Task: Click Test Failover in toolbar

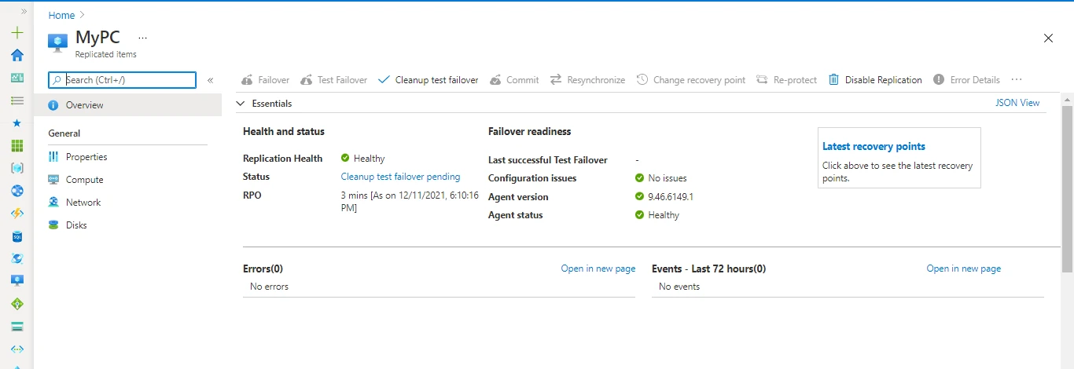Action: pyautogui.click(x=333, y=80)
